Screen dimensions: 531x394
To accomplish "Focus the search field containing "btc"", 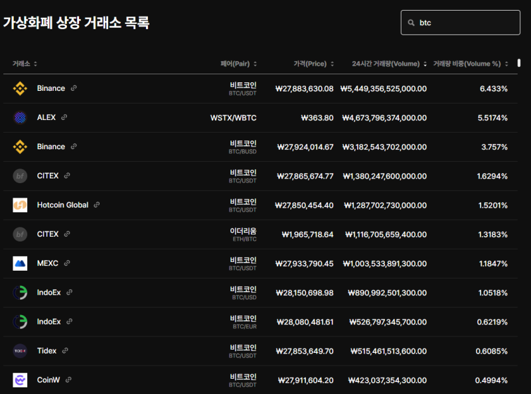I will pos(461,23).
